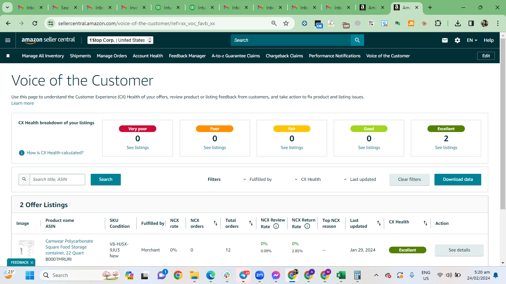506x284 pixels.
Task: Sort the table by NCX orders
Action: tap(216, 223)
